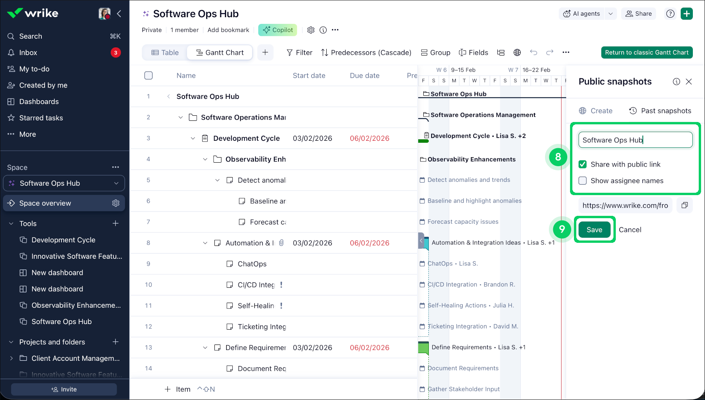The image size is (705, 400).
Task: Switch to the Table view tab
Action: (x=165, y=52)
